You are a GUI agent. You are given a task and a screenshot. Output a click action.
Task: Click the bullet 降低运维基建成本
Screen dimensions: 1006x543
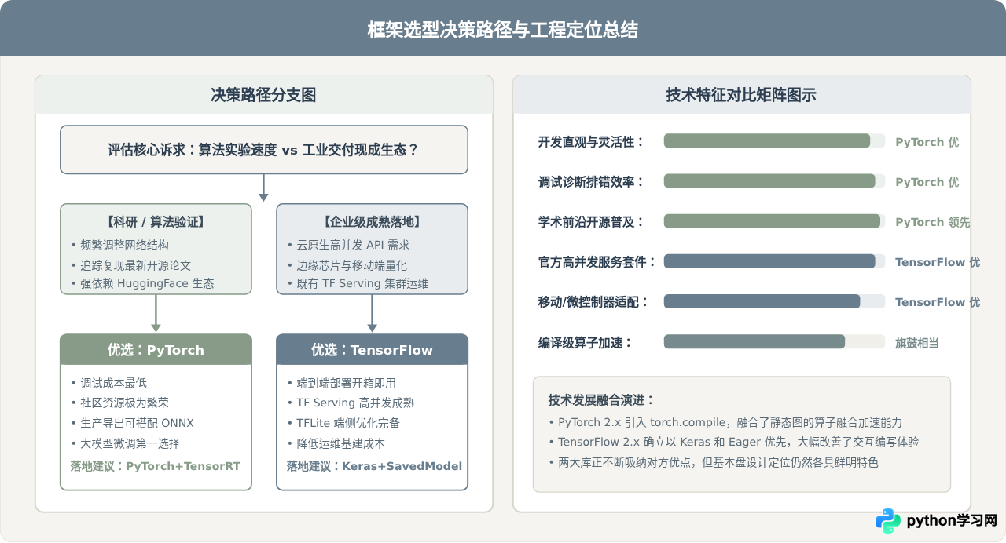click(x=336, y=443)
